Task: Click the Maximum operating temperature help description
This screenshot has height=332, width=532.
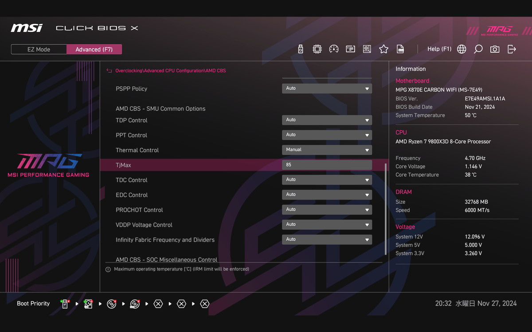Action: [182, 269]
